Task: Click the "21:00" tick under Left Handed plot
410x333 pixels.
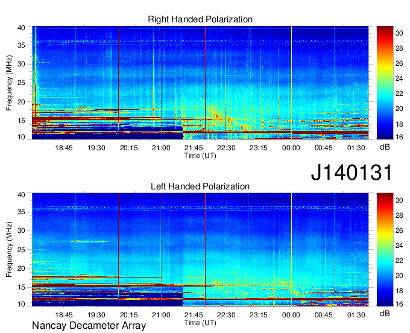Action: (x=161, y=315)
